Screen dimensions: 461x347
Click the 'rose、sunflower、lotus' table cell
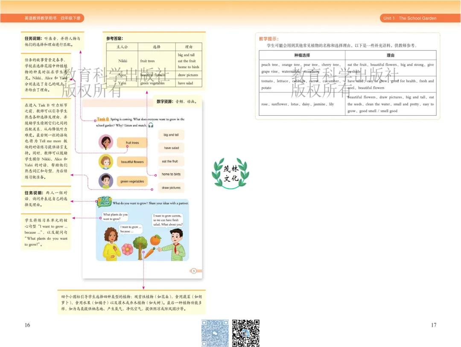pos(302,104)
